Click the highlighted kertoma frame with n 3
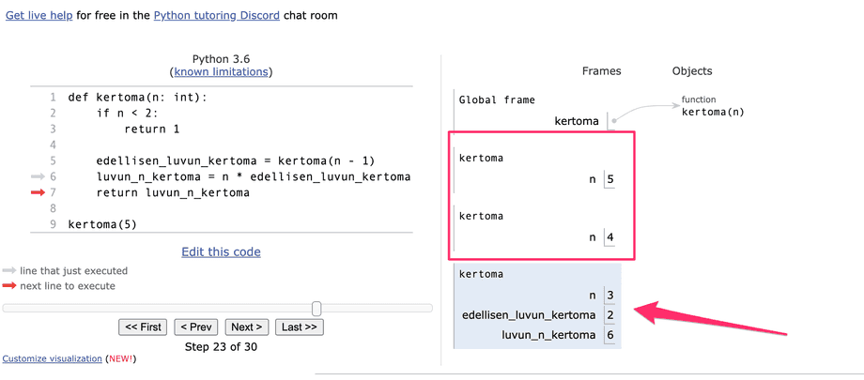Image resolution: width=864 pixels, height=380 pixels. [535, 306]
